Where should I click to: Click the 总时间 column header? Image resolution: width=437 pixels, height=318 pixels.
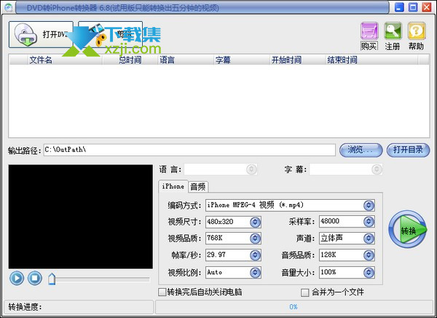coord(130,60)
